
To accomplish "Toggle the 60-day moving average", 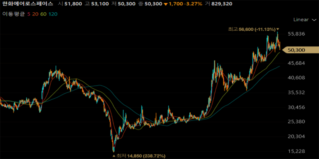I will [x=43, y=14].
